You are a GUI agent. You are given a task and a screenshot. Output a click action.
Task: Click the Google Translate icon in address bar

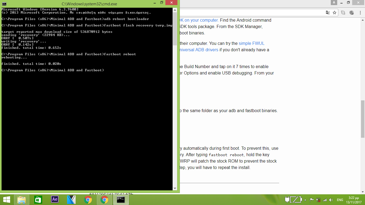coord(328,13)
